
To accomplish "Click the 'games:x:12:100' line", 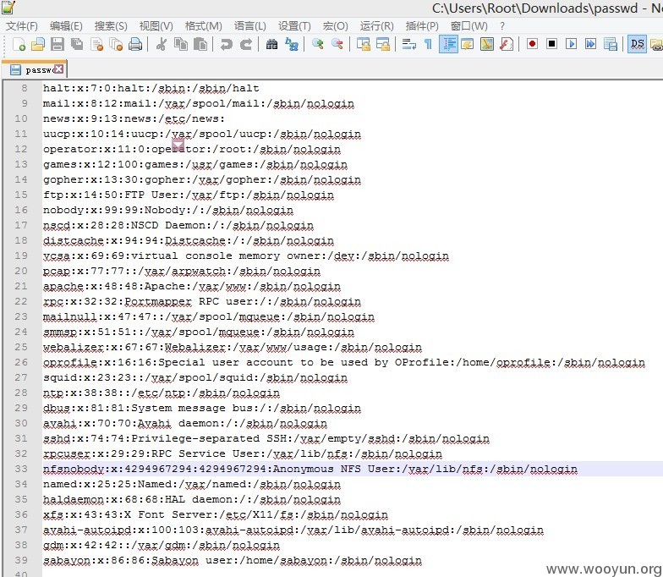I will point(195,164).
